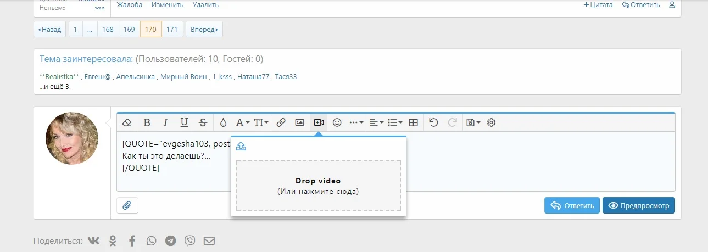Share via the VK icon
This screenshot has height=252, width=708.
(x=93, y=240)
